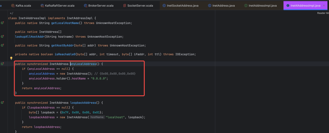Click the "0.0.0.0" string literal
This screenshot has height=133, width=329.
pos(99,78)
